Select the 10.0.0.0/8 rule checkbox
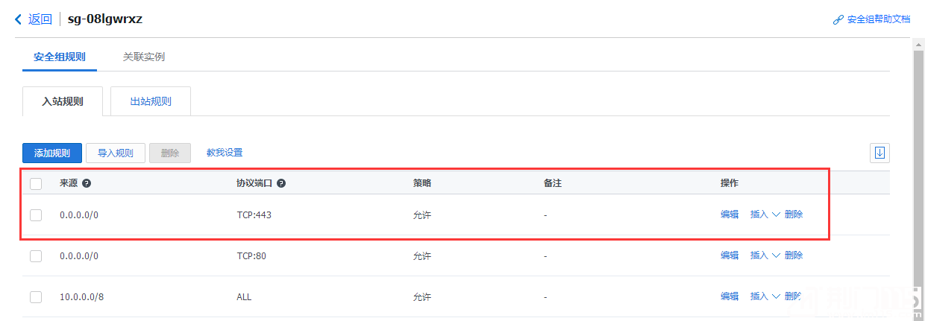Screen dimensions: 925x321 pos(36,296)
